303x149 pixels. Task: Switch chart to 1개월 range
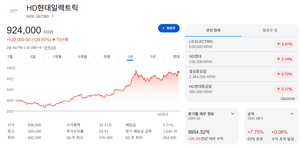tap(57, 57)
